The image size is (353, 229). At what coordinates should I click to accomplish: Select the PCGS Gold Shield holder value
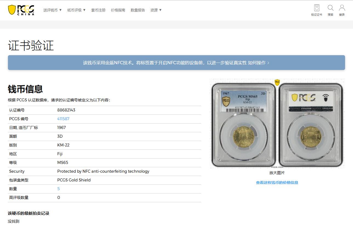coord(74,180)
